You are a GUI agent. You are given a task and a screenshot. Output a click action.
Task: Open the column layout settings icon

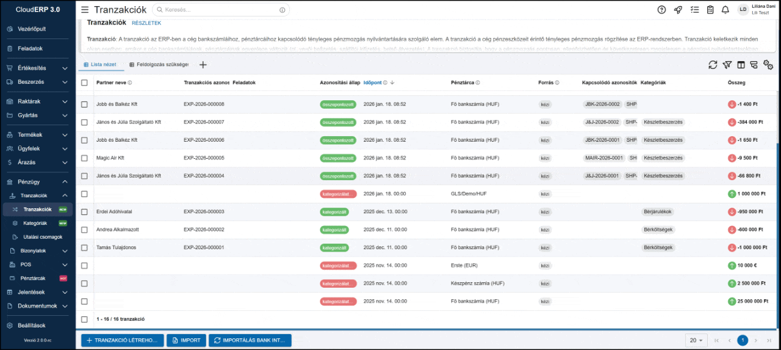741,65
